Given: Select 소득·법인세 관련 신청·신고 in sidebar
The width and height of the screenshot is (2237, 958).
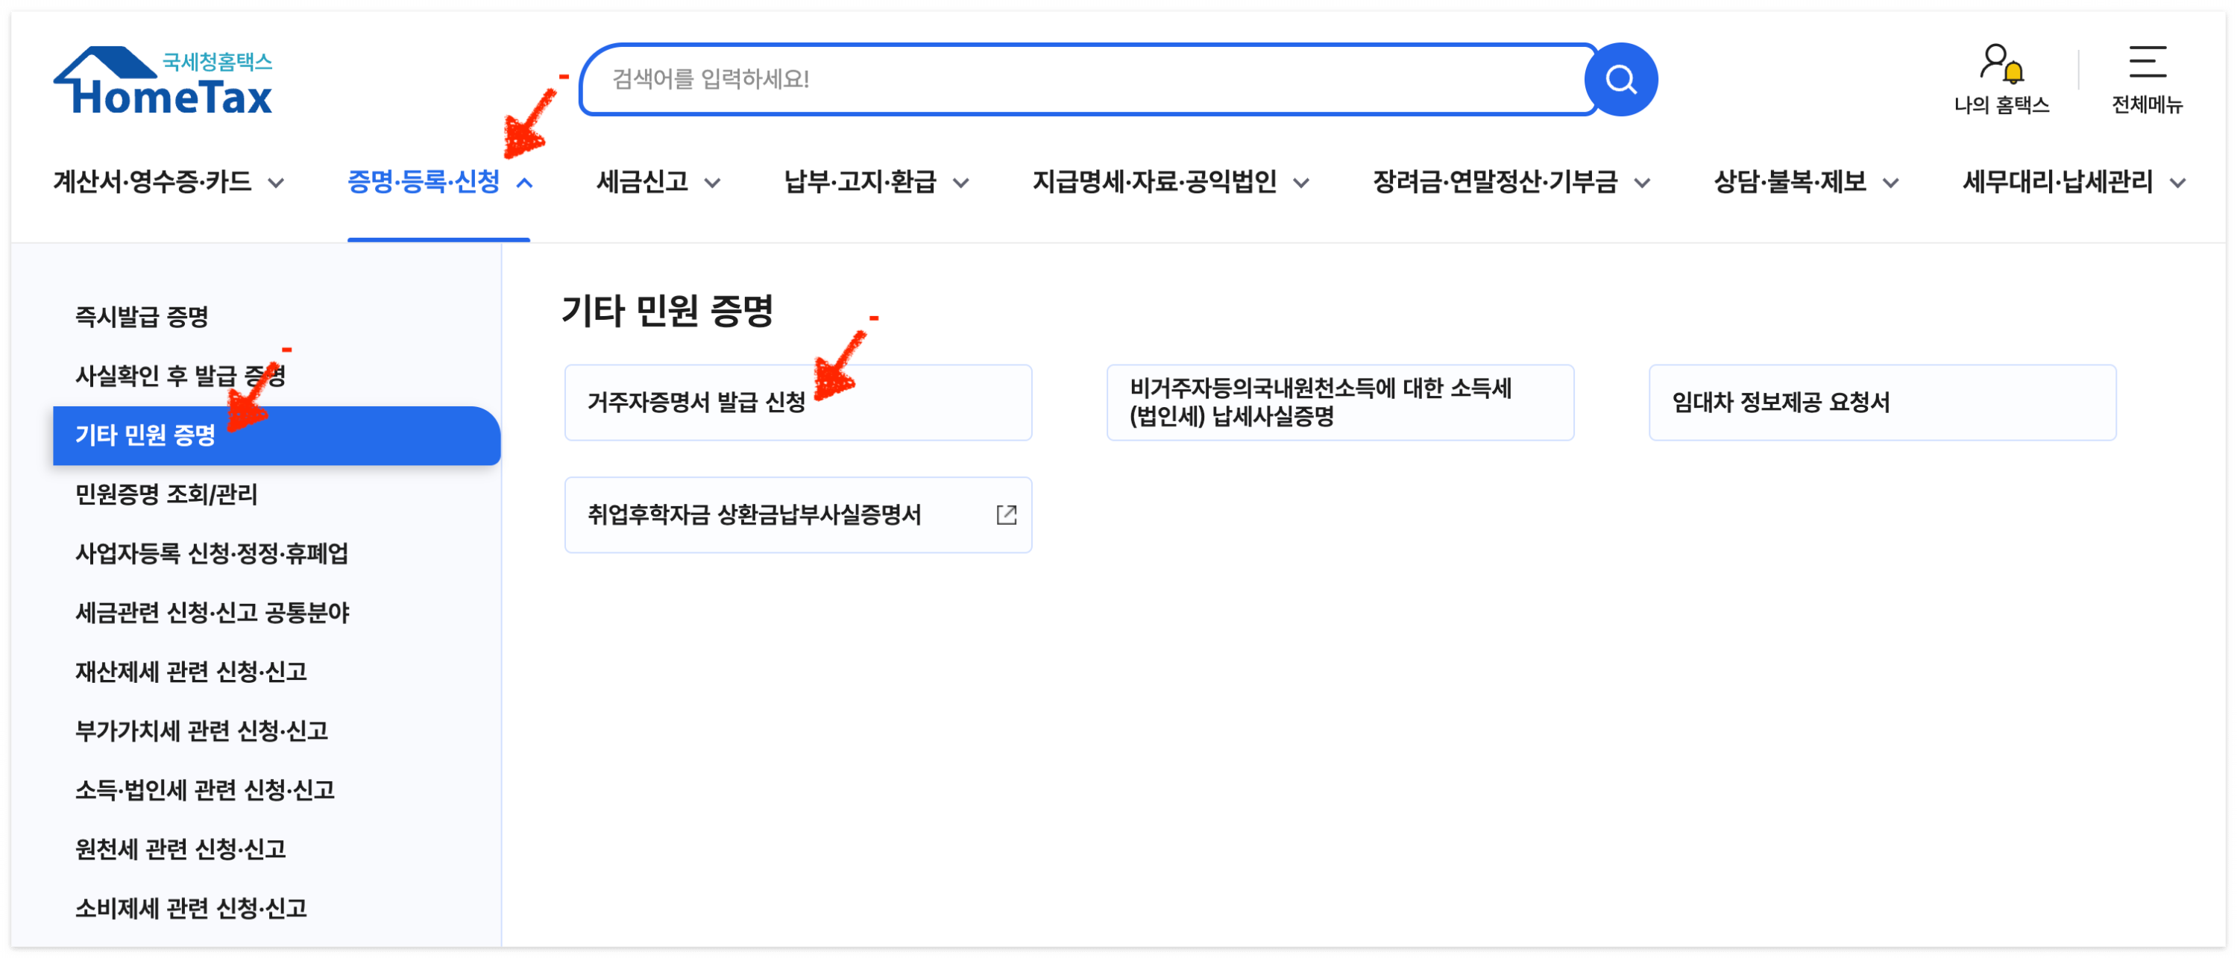Looking at the screenshot, I should coord(205,790).
